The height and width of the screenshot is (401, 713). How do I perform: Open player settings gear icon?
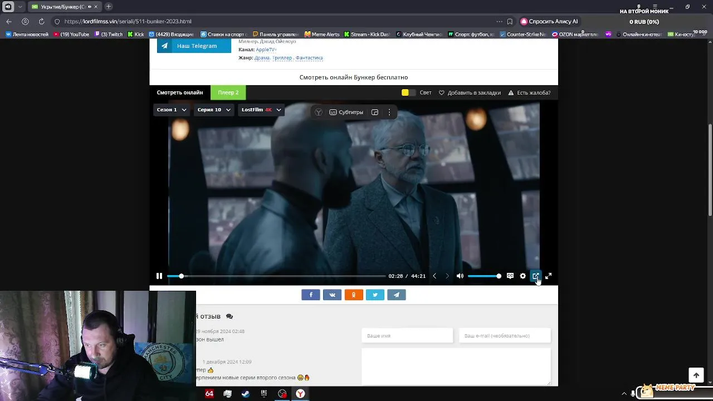tap(522, 276)
